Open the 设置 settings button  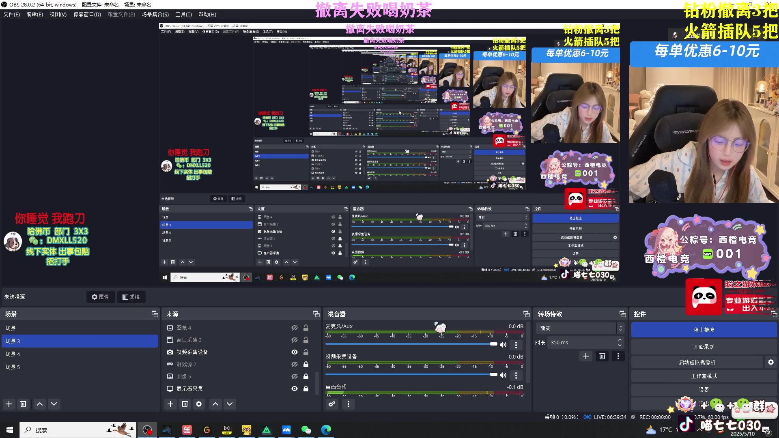click(x=704, y=390)
